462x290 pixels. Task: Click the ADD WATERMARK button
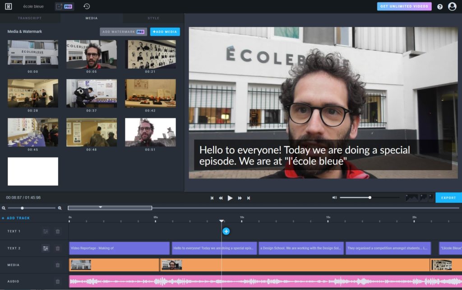point(124,32)
